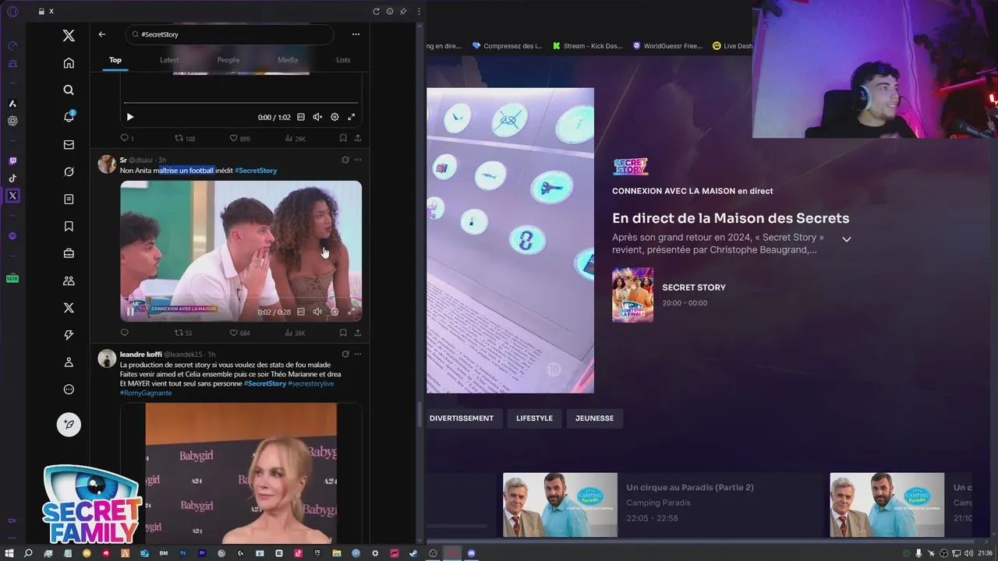Like Sr's post with 684 likes
Viewport: 998px width, 561px height.
[239, 333]
